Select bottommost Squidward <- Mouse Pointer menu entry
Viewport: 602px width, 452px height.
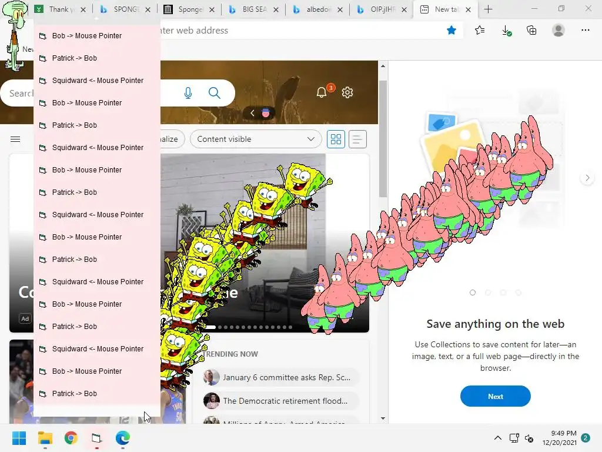click(97, 349)
